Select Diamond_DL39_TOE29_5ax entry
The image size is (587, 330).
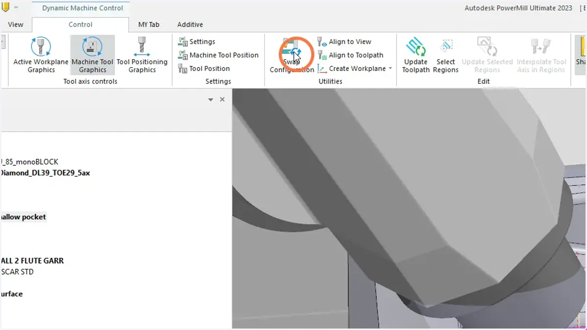(45, 173)
